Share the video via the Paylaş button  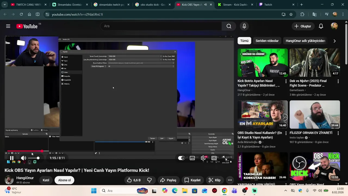pyautogui.click(x=168, y=180)
